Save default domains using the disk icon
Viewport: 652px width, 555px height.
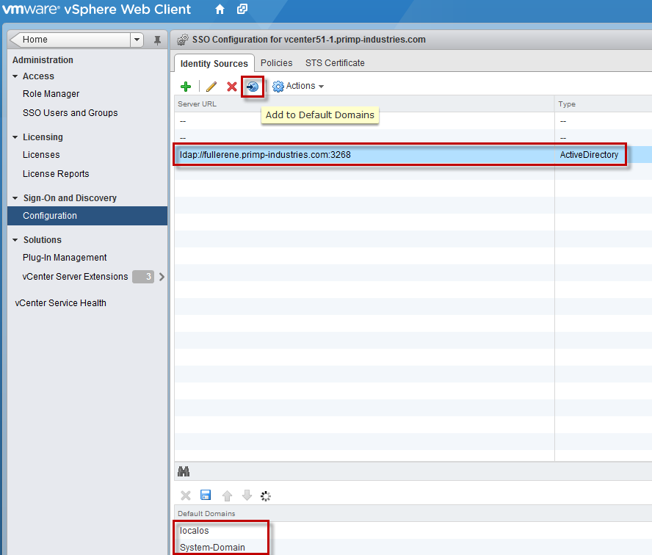tap(206, 495)
